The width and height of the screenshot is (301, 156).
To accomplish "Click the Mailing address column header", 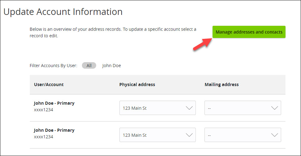I will pyautogui.click(x=222, y=85).
